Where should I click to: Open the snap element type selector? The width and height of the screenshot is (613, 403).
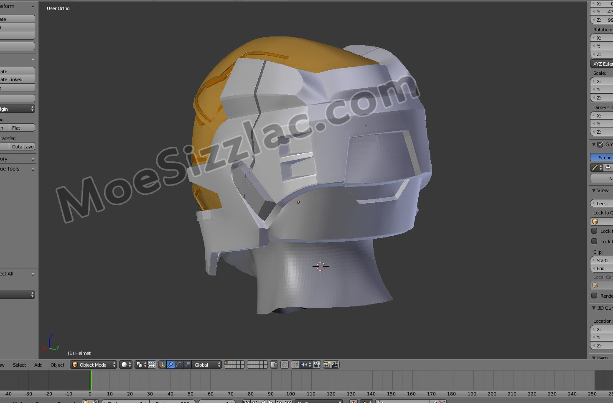tap(305, 365)
